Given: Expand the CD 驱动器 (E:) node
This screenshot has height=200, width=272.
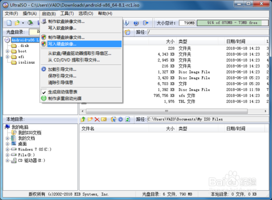Looking at the screenshot, I should (8, 160).
